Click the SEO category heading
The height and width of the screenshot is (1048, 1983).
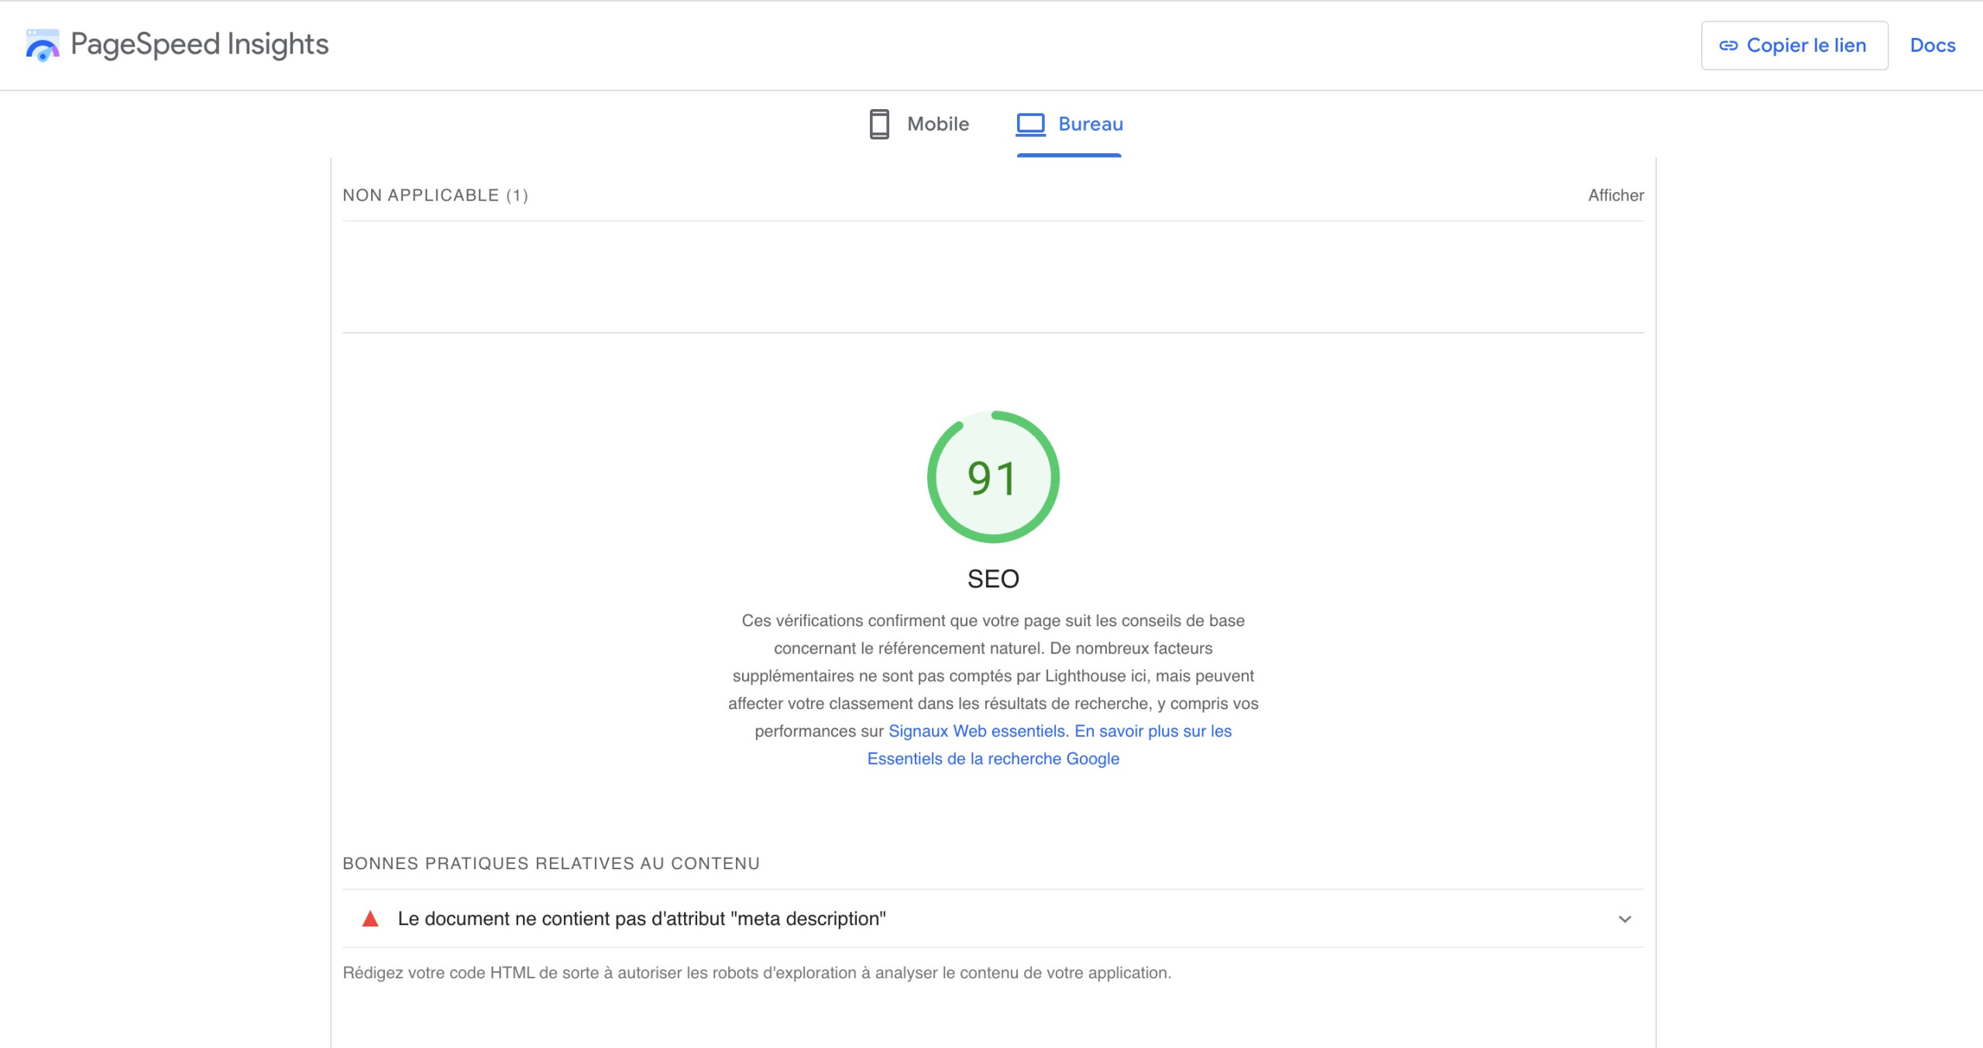tap(993, 579)
